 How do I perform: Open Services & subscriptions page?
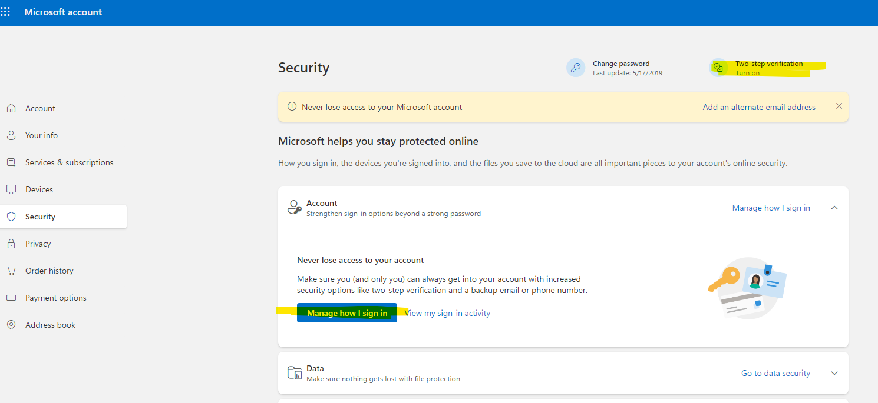pos(69,162)
